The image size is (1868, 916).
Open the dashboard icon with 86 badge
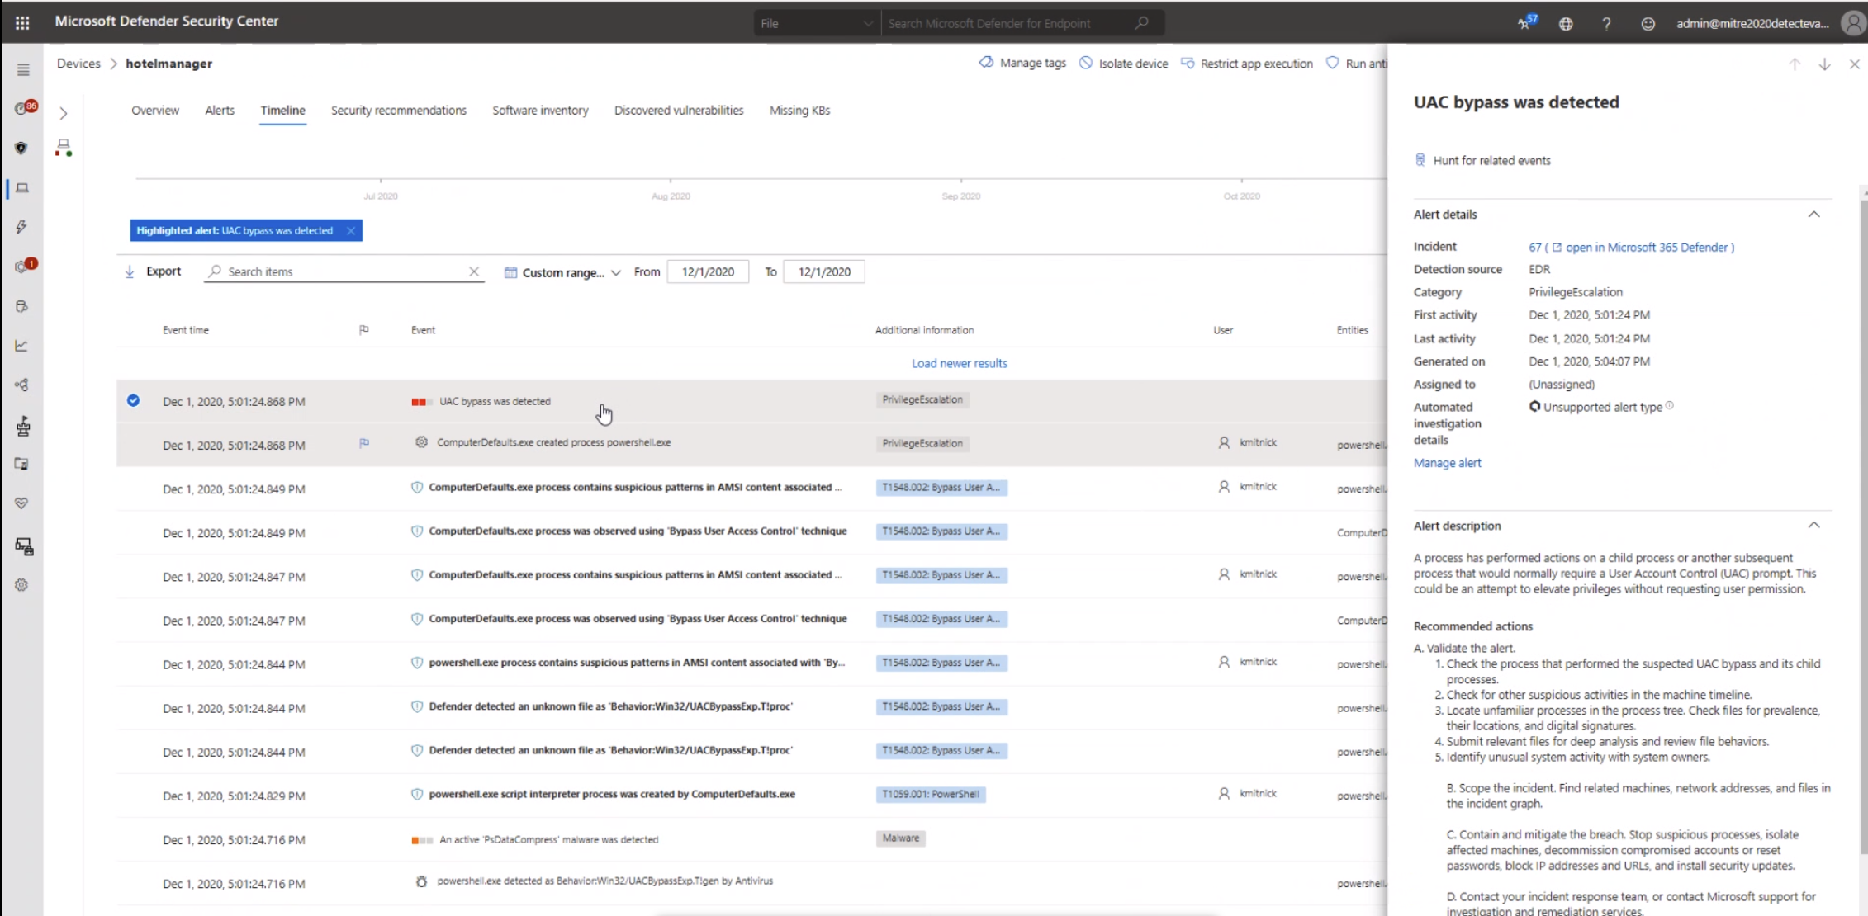click(25, 108)
